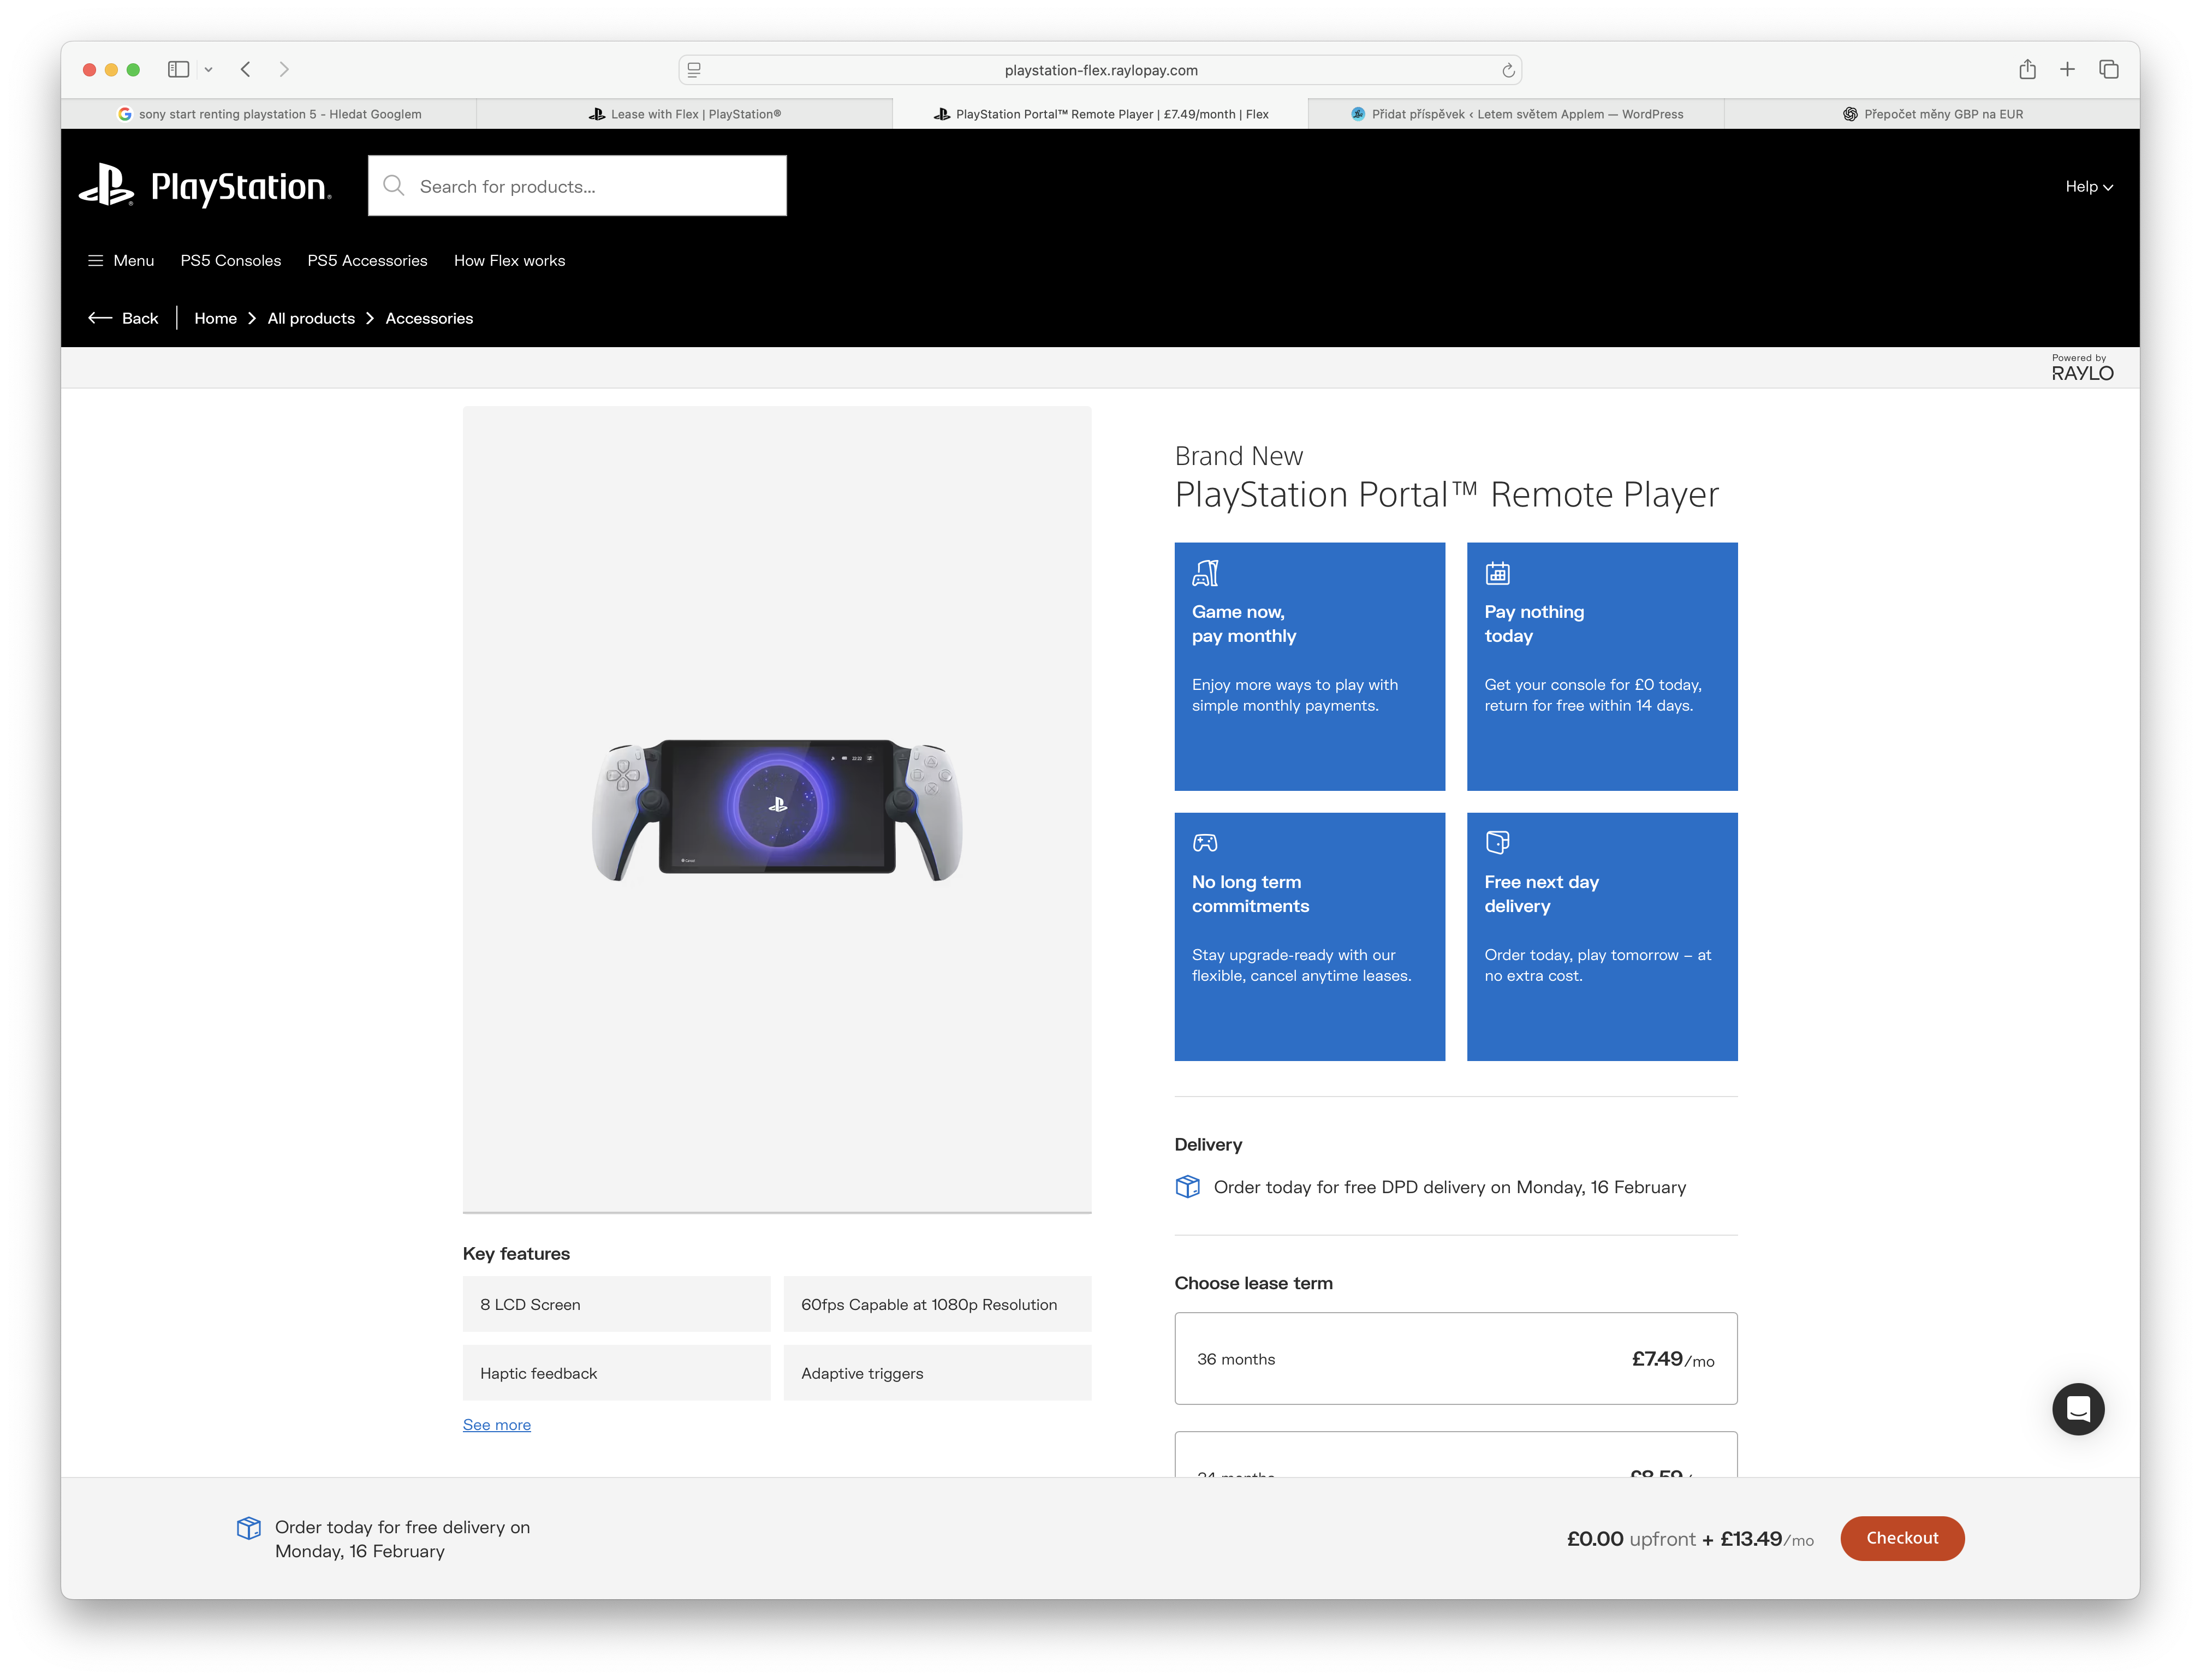Select the 36 months lease term
This screenshot has height=1680, width=2201.
point(1455,1358)
